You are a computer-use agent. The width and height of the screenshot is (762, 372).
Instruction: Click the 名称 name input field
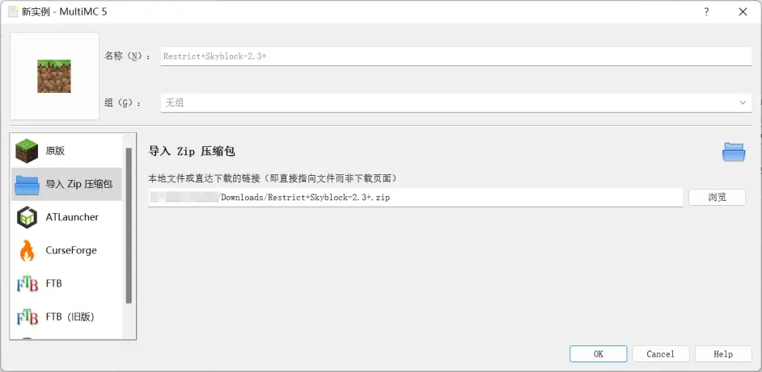tap(456, 56)
